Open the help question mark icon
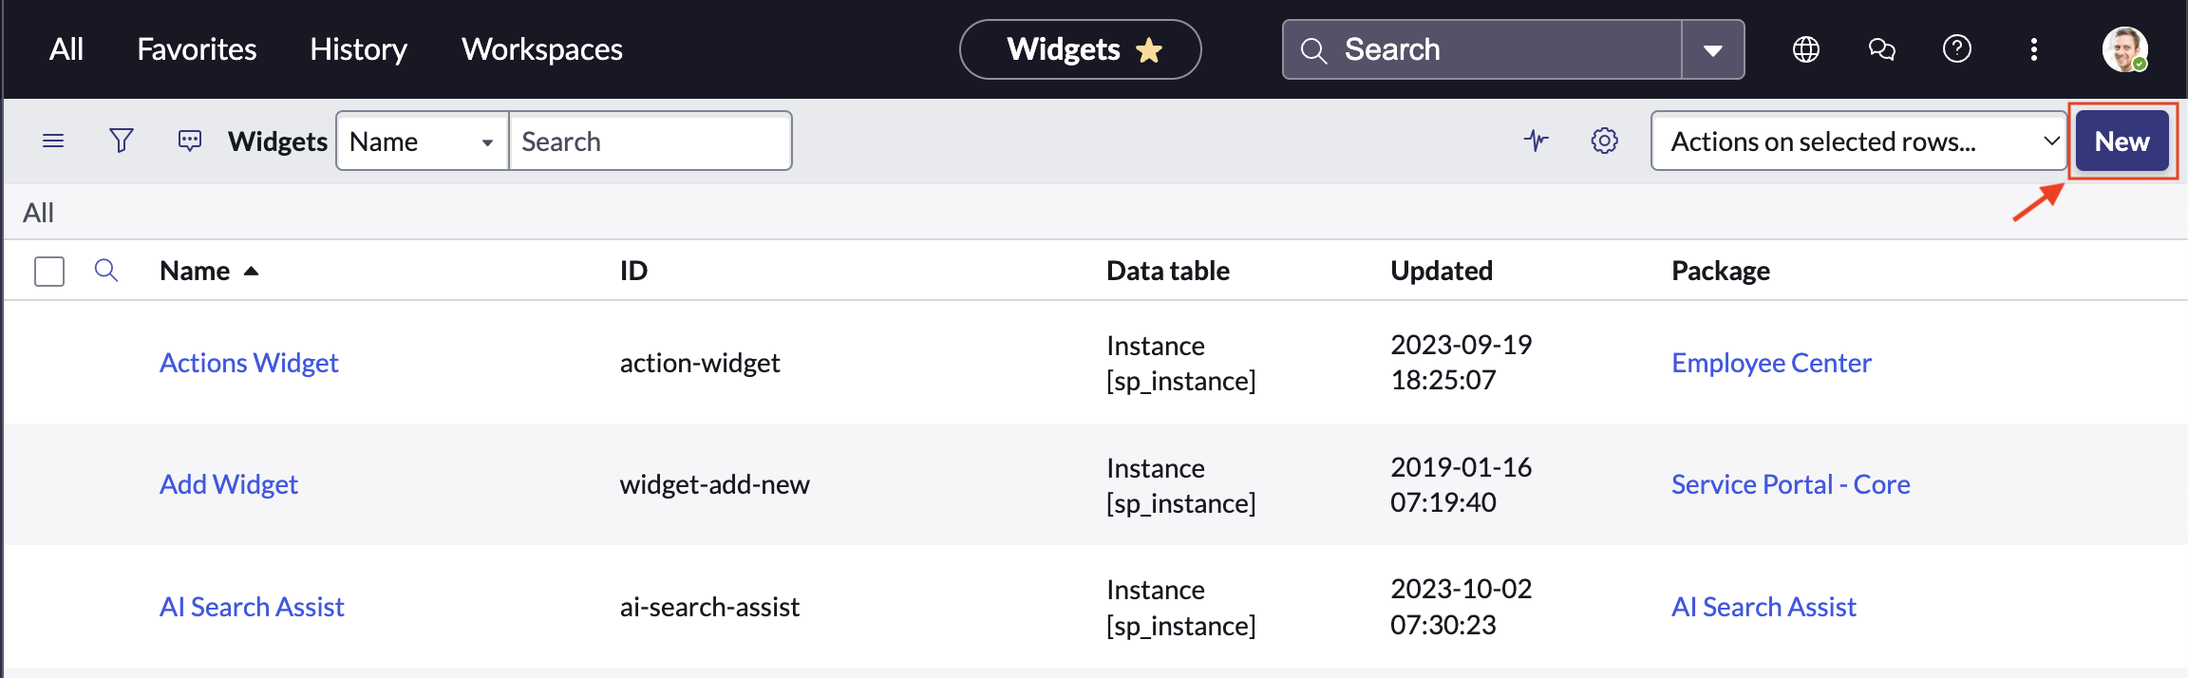The height and width of the screenshot is (678, 2188). point(1957,49)
